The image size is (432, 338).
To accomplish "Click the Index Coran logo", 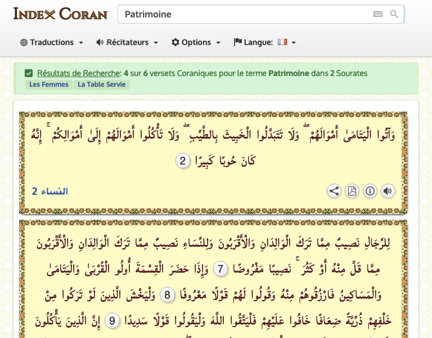I will pyautogui.click(x=60, y=14).
